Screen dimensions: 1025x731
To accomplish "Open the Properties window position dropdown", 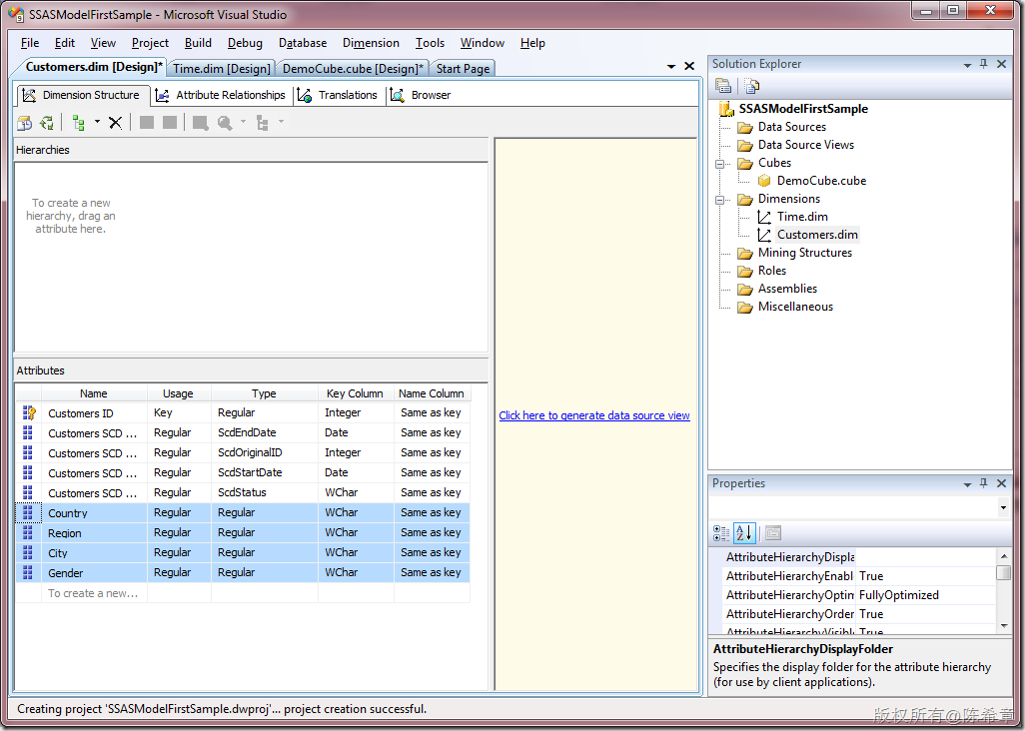I will [967, 484].
